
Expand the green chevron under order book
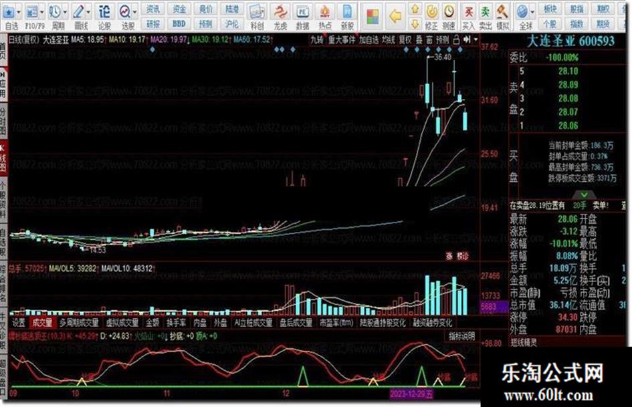pyautogui.click(x=584, y=195)
